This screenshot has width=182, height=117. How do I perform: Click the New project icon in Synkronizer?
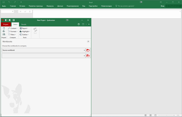click(4, 28)
